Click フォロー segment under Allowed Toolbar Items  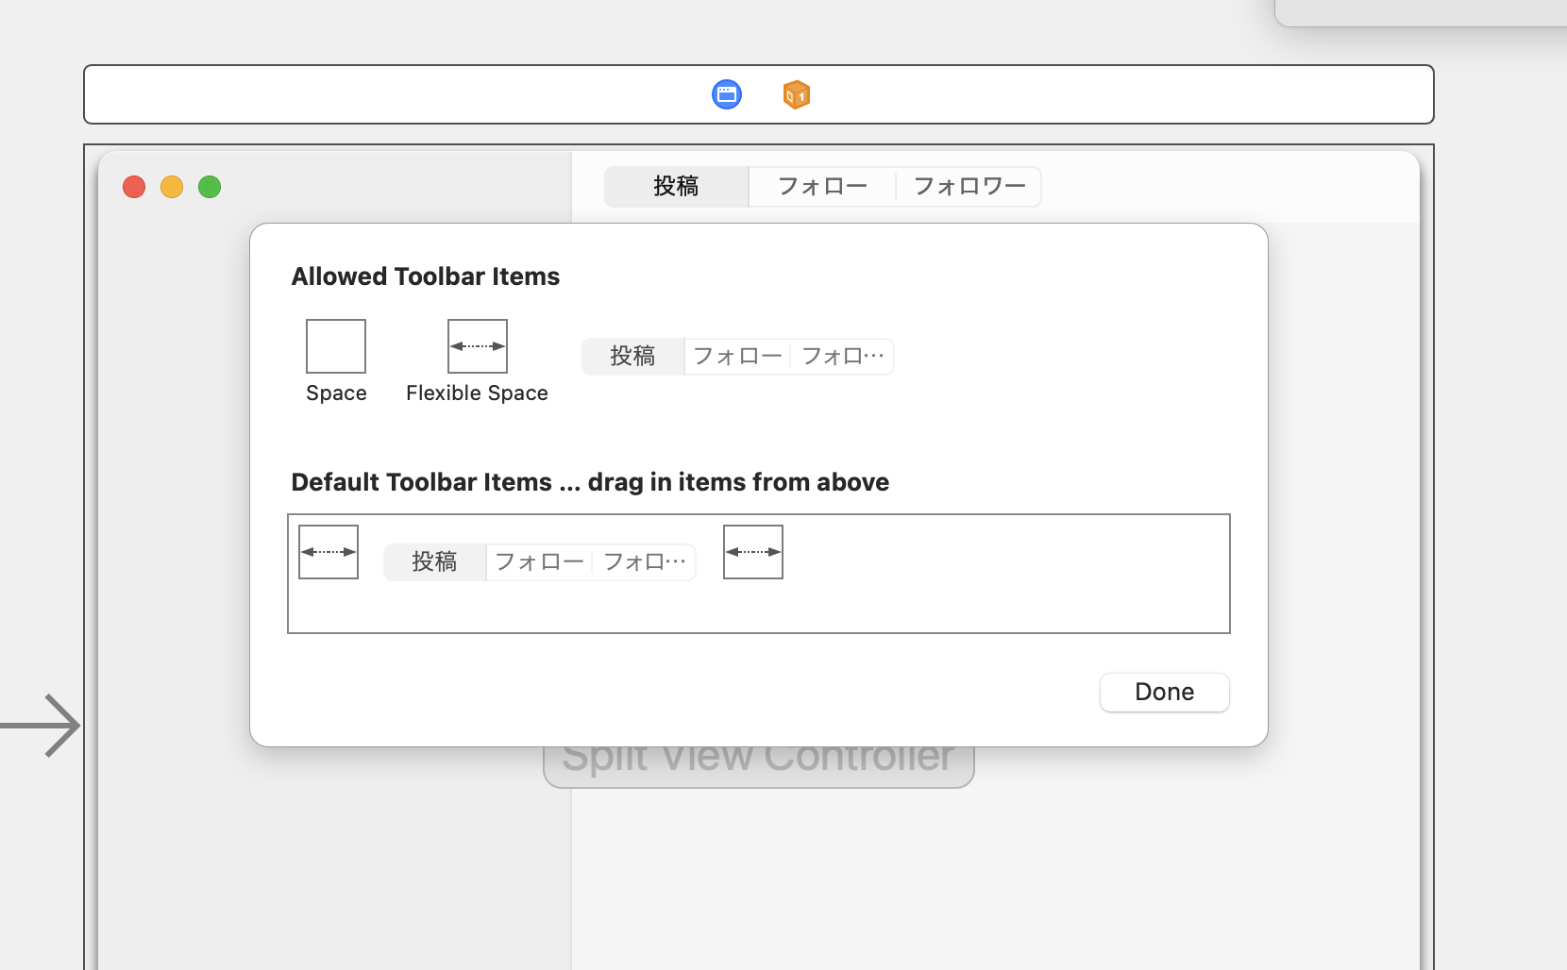737,357
